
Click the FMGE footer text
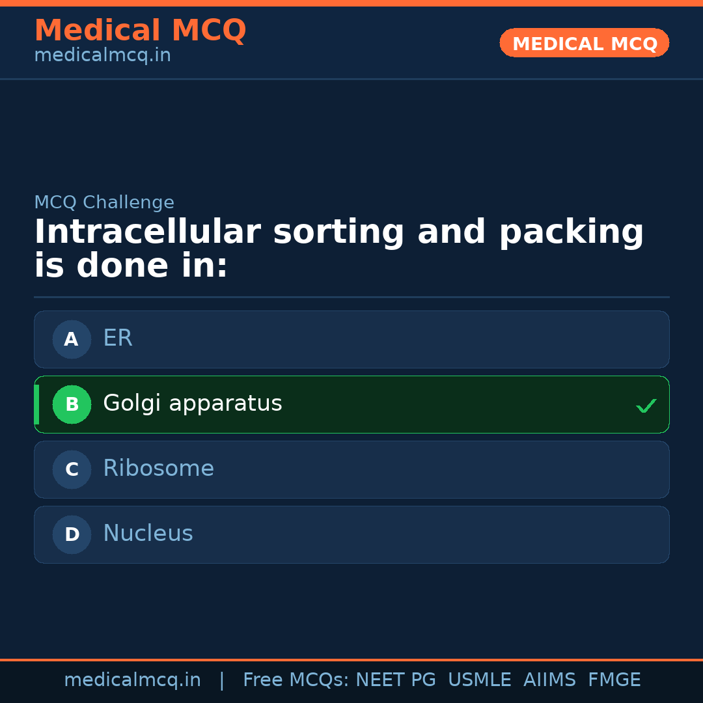pyautogui.click(x=614, y=680)
